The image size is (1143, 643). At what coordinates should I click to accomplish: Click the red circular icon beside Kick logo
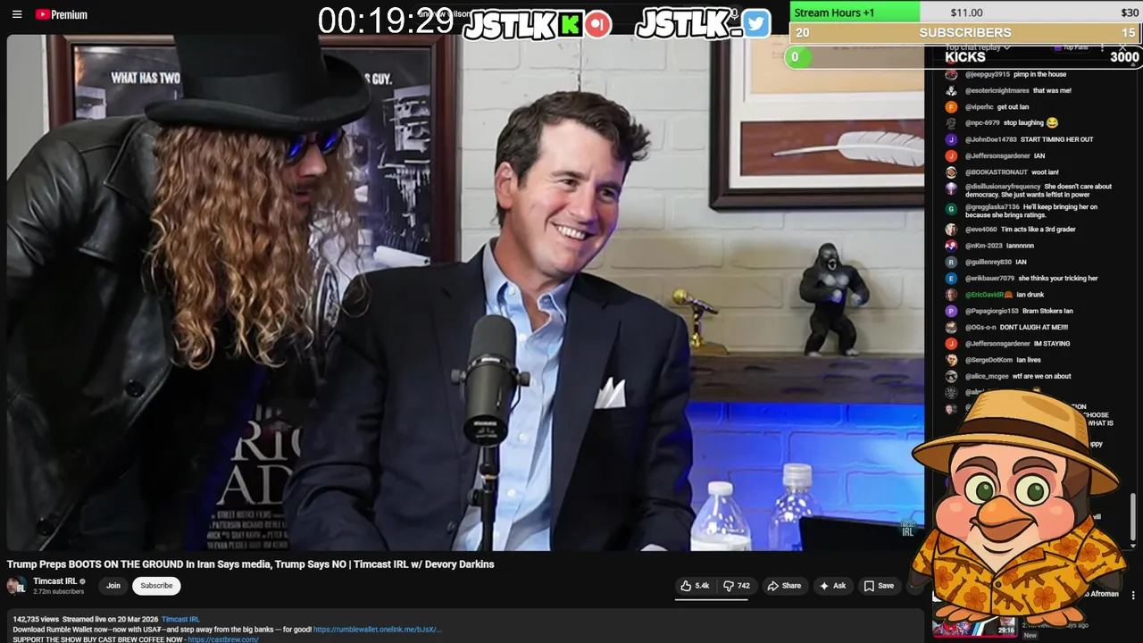pyautogui.click(x=598, y=24)
